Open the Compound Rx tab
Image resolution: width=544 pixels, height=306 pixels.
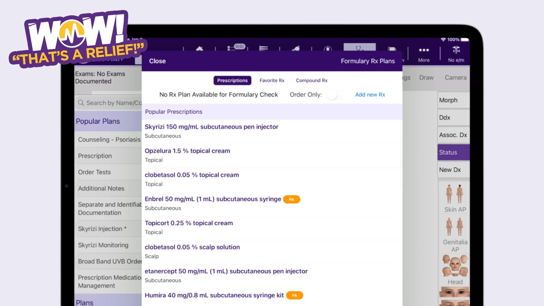pyautogui.click(x=312, y=80)
